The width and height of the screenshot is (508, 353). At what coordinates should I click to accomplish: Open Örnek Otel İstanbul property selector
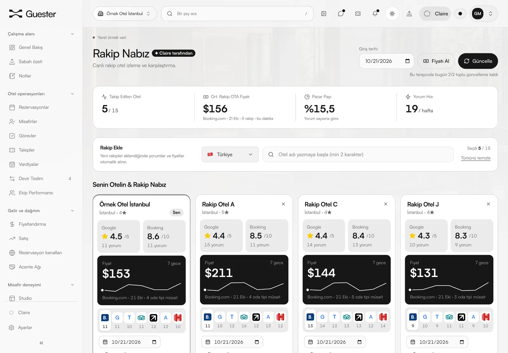coord(124,14)
